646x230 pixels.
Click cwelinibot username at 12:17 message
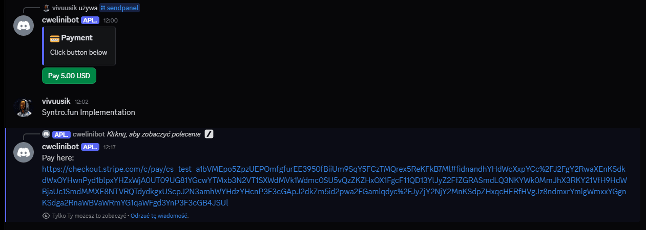pyautogui.click(x=60, y=147)
